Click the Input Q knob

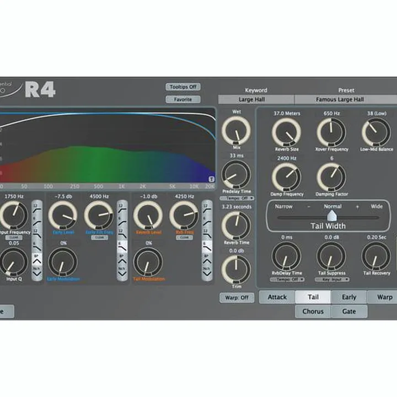coord(14,262)
